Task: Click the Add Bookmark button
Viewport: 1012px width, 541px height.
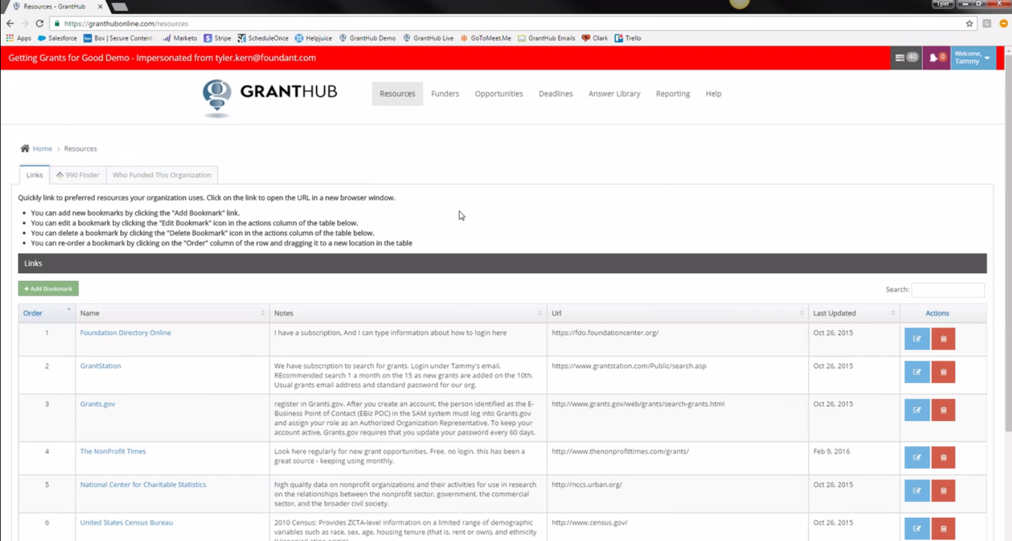Action: click(x=48, y=288)
